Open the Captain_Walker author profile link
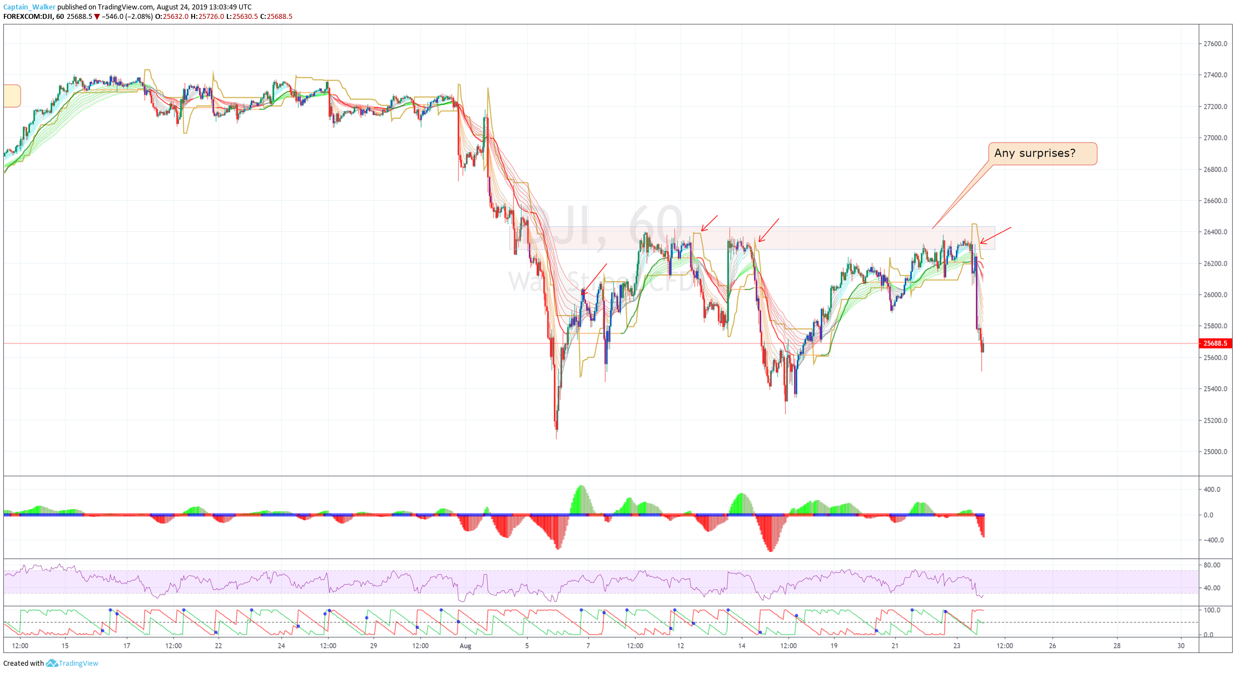Screen dimensions: 1236x673 [29, 7]
